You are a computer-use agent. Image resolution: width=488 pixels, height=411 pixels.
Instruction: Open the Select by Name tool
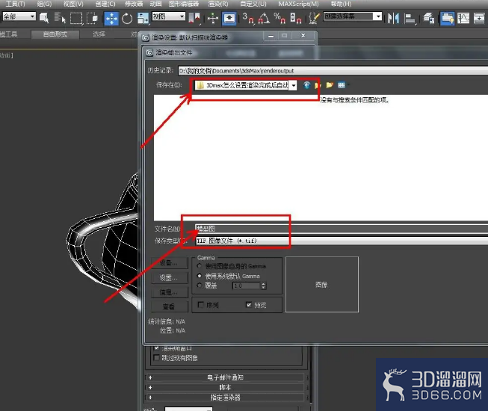(60, 18)
